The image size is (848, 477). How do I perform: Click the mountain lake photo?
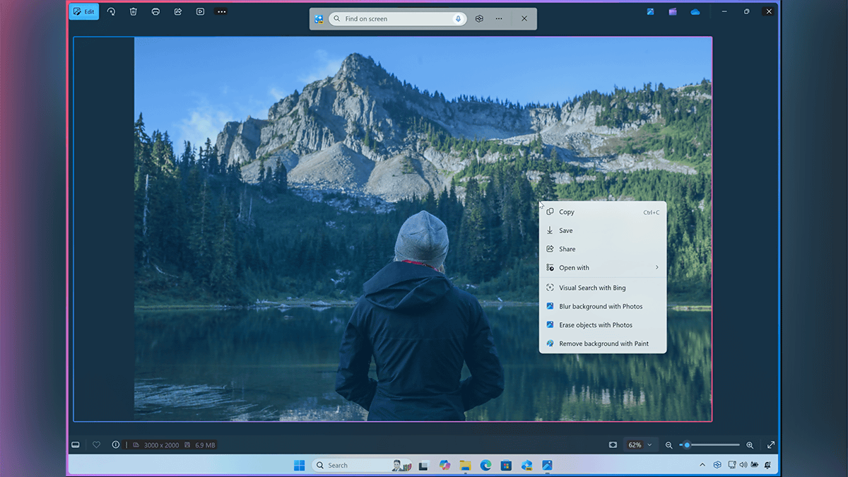[423, 228]
